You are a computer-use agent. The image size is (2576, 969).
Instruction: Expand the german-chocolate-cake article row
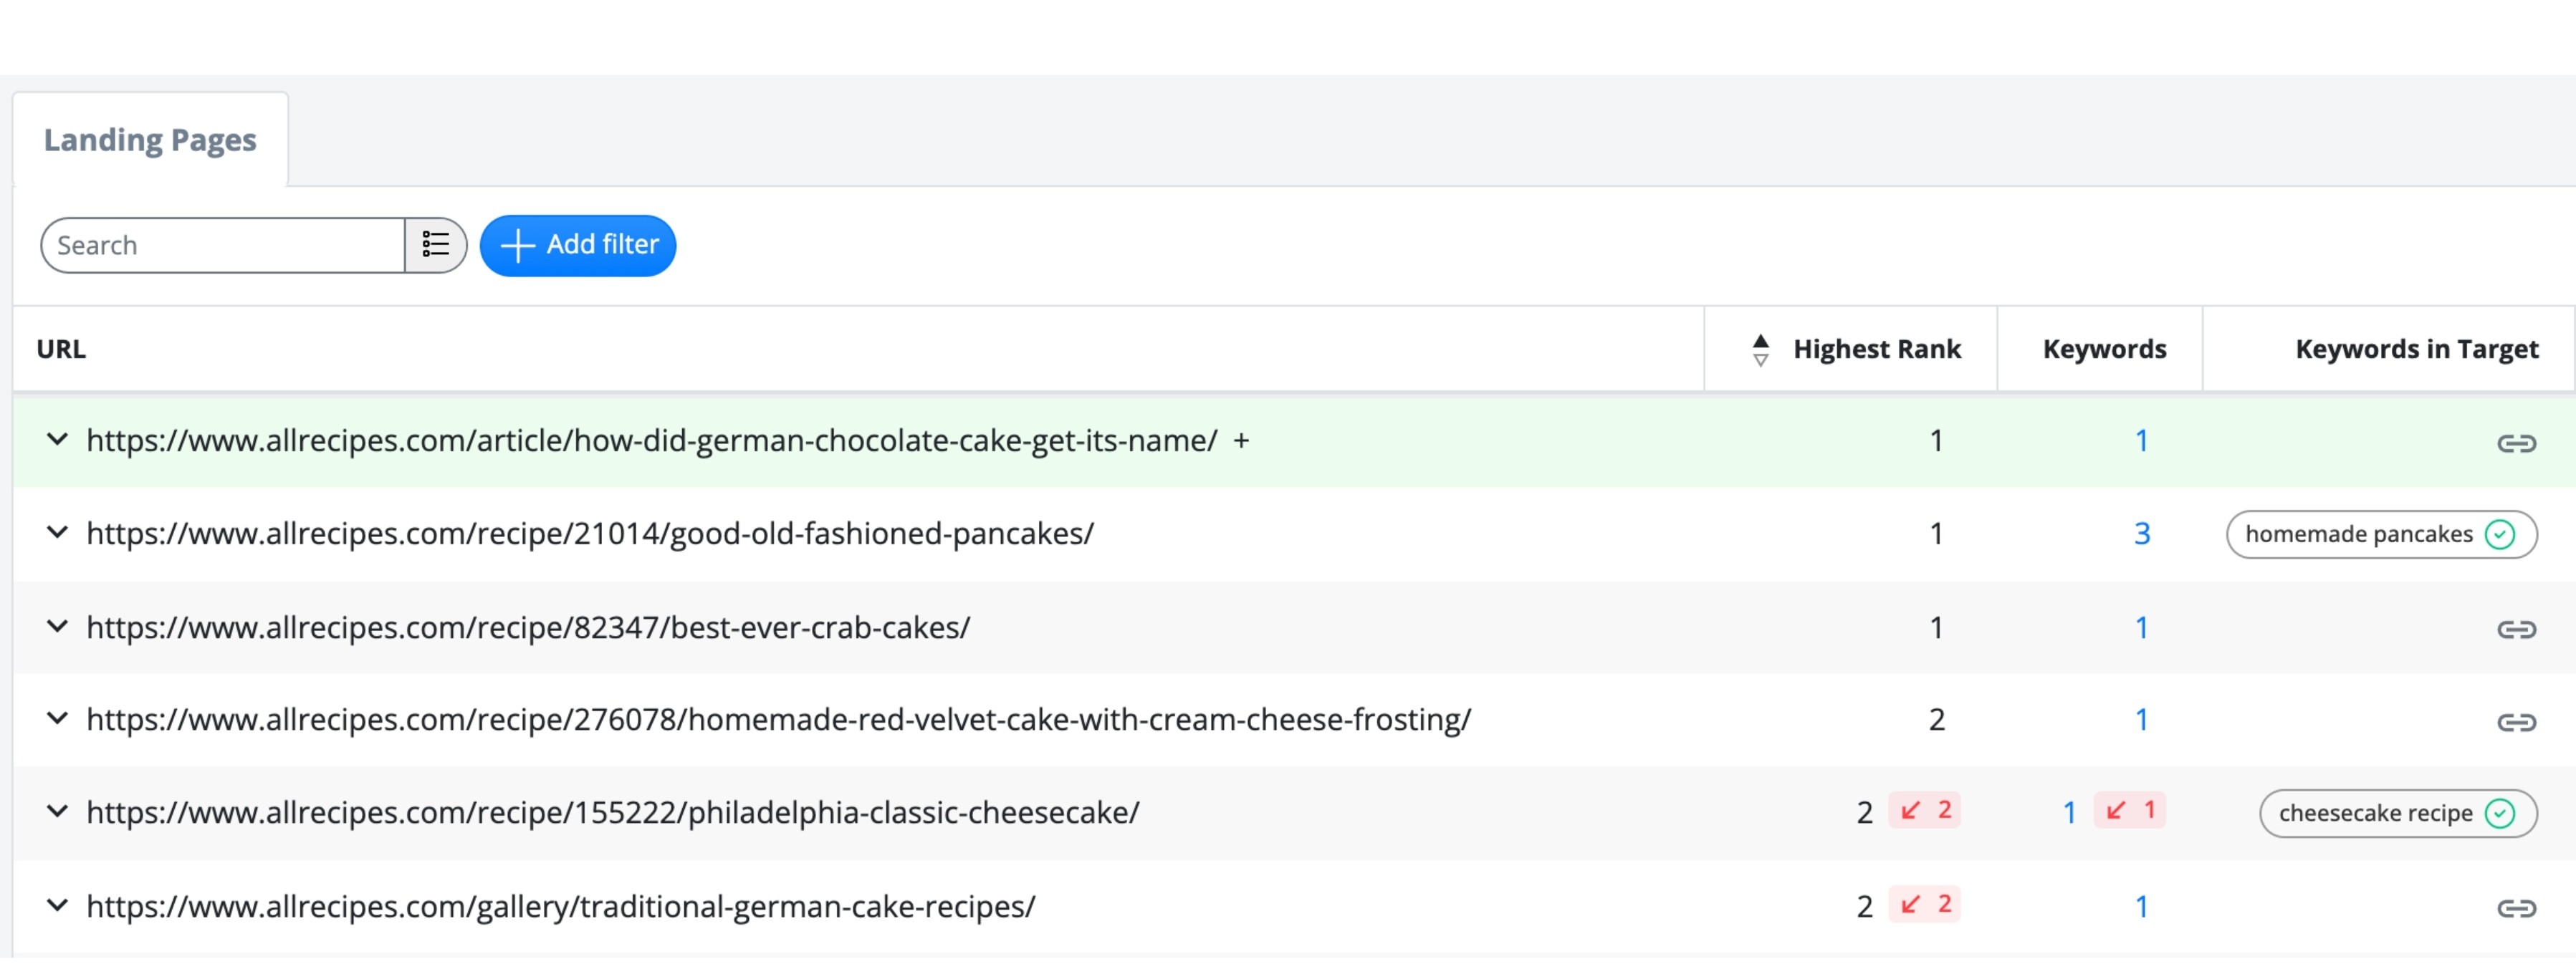pos(58,440)
